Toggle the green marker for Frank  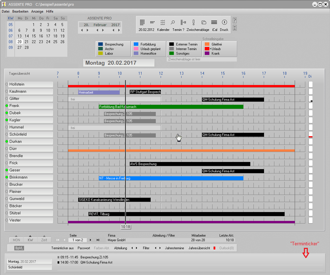tap(6, 106)
